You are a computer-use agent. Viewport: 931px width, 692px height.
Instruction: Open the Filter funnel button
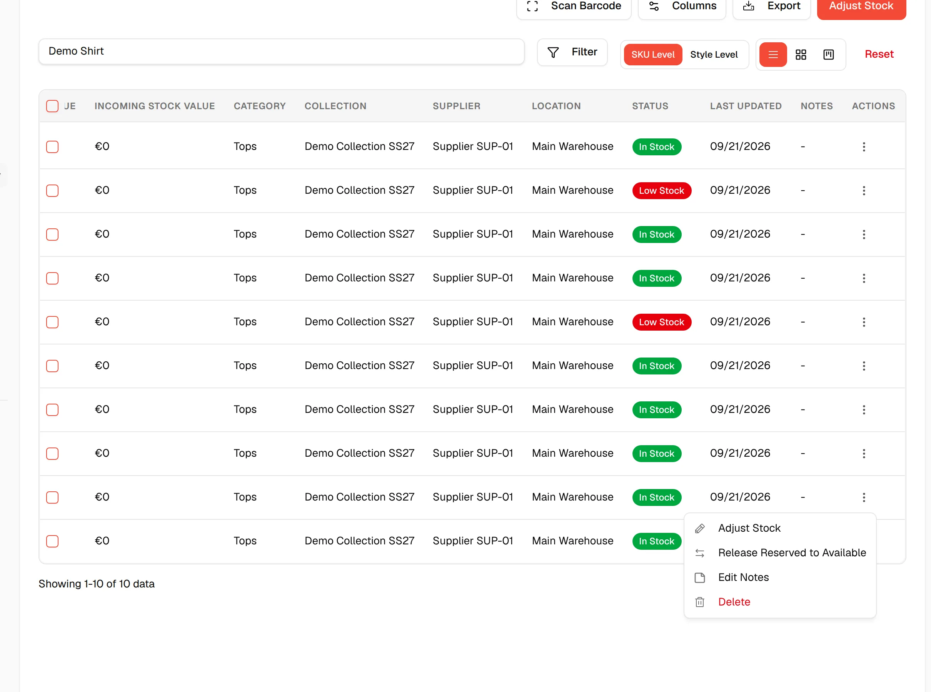572,52
